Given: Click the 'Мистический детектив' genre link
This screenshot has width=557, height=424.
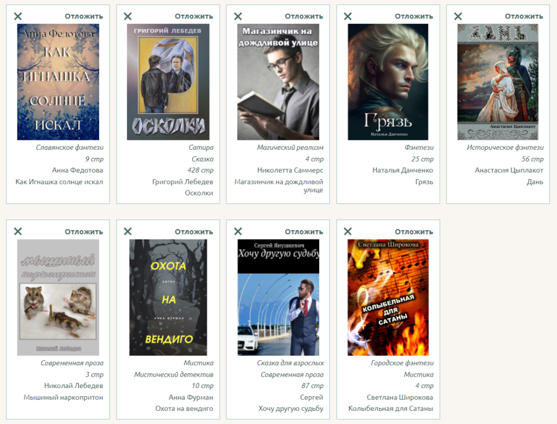Looking at the screenshot, I should (x=174, y=374).
